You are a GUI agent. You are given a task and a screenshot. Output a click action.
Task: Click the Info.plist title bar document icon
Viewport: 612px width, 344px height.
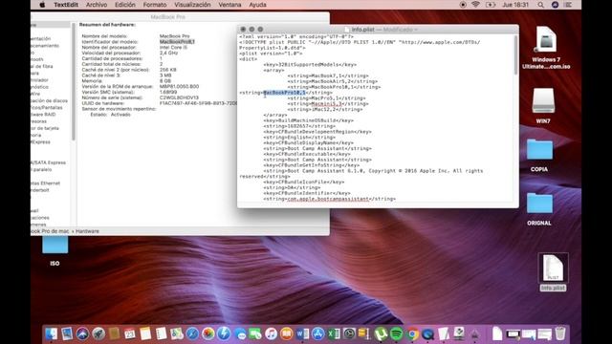point(348,30)
